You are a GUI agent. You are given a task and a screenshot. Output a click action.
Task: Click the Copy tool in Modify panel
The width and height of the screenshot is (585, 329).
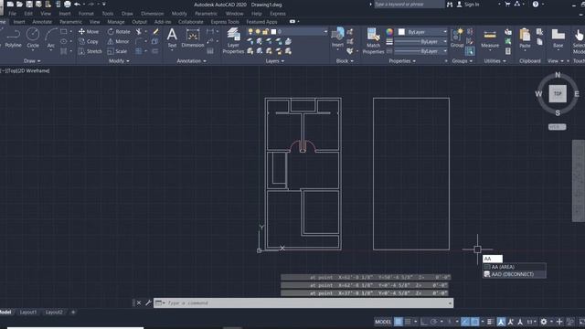click(x=89, y=41)
